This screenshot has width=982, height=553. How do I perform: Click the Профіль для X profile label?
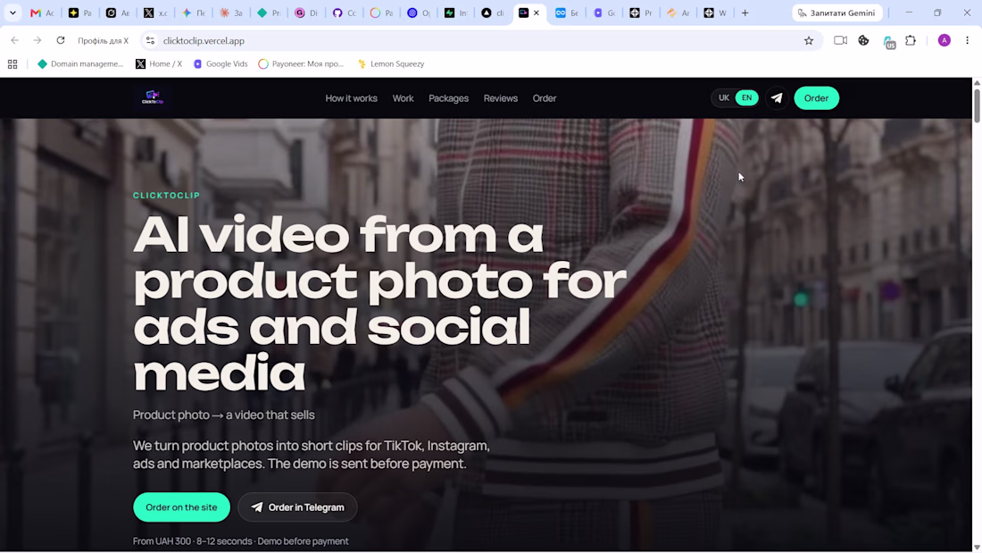103,41
